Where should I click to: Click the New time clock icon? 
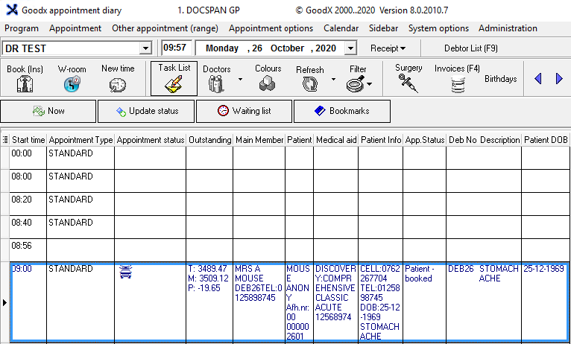coord(117,85)
